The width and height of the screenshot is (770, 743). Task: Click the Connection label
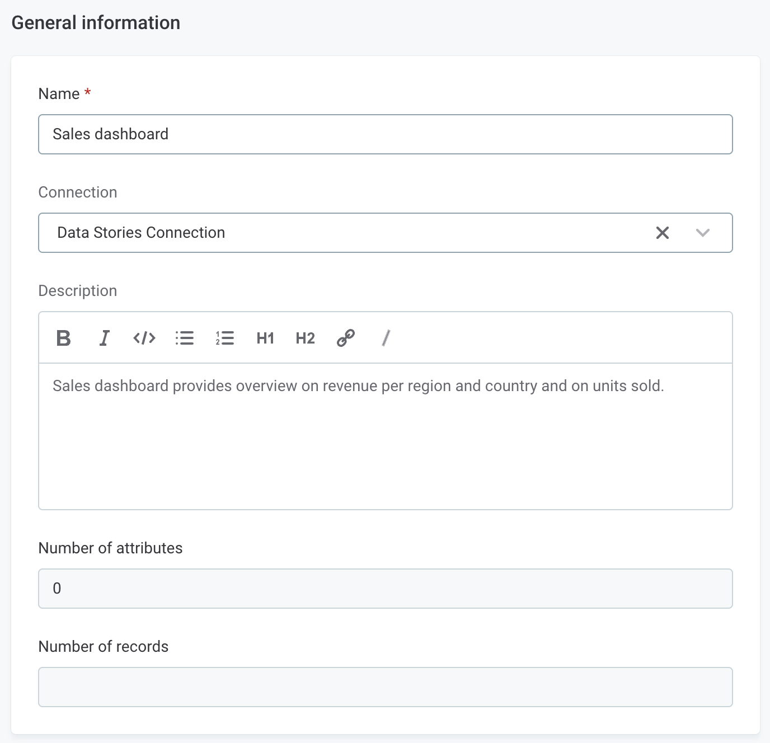coord(78,192)
